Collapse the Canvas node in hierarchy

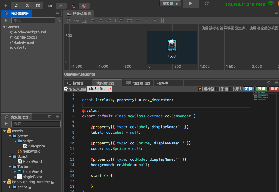4,27
